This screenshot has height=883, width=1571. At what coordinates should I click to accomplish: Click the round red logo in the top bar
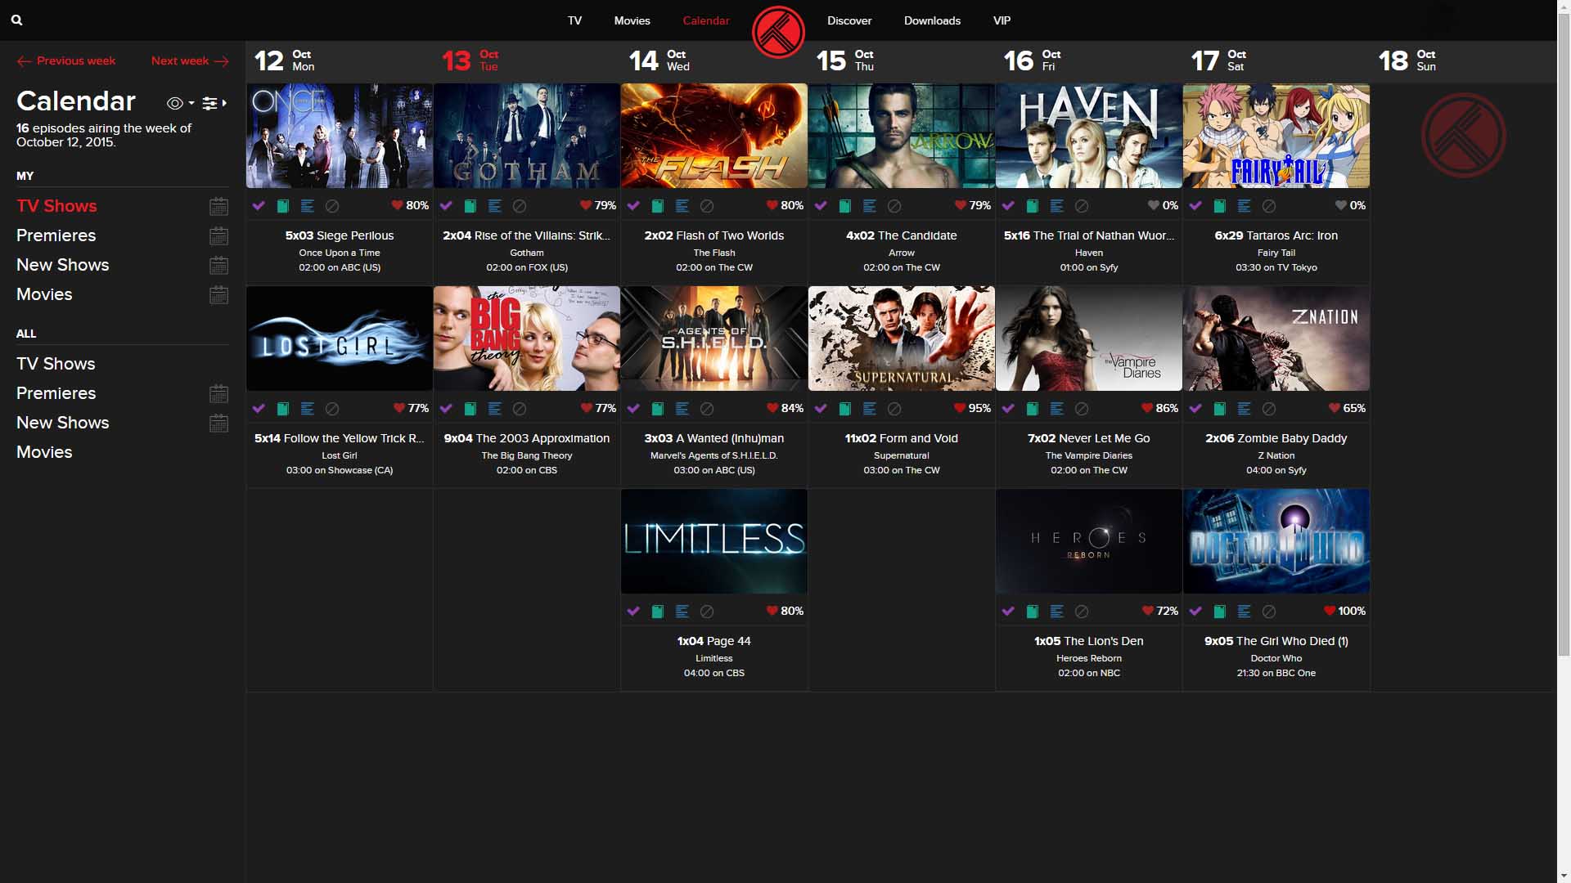778,33
